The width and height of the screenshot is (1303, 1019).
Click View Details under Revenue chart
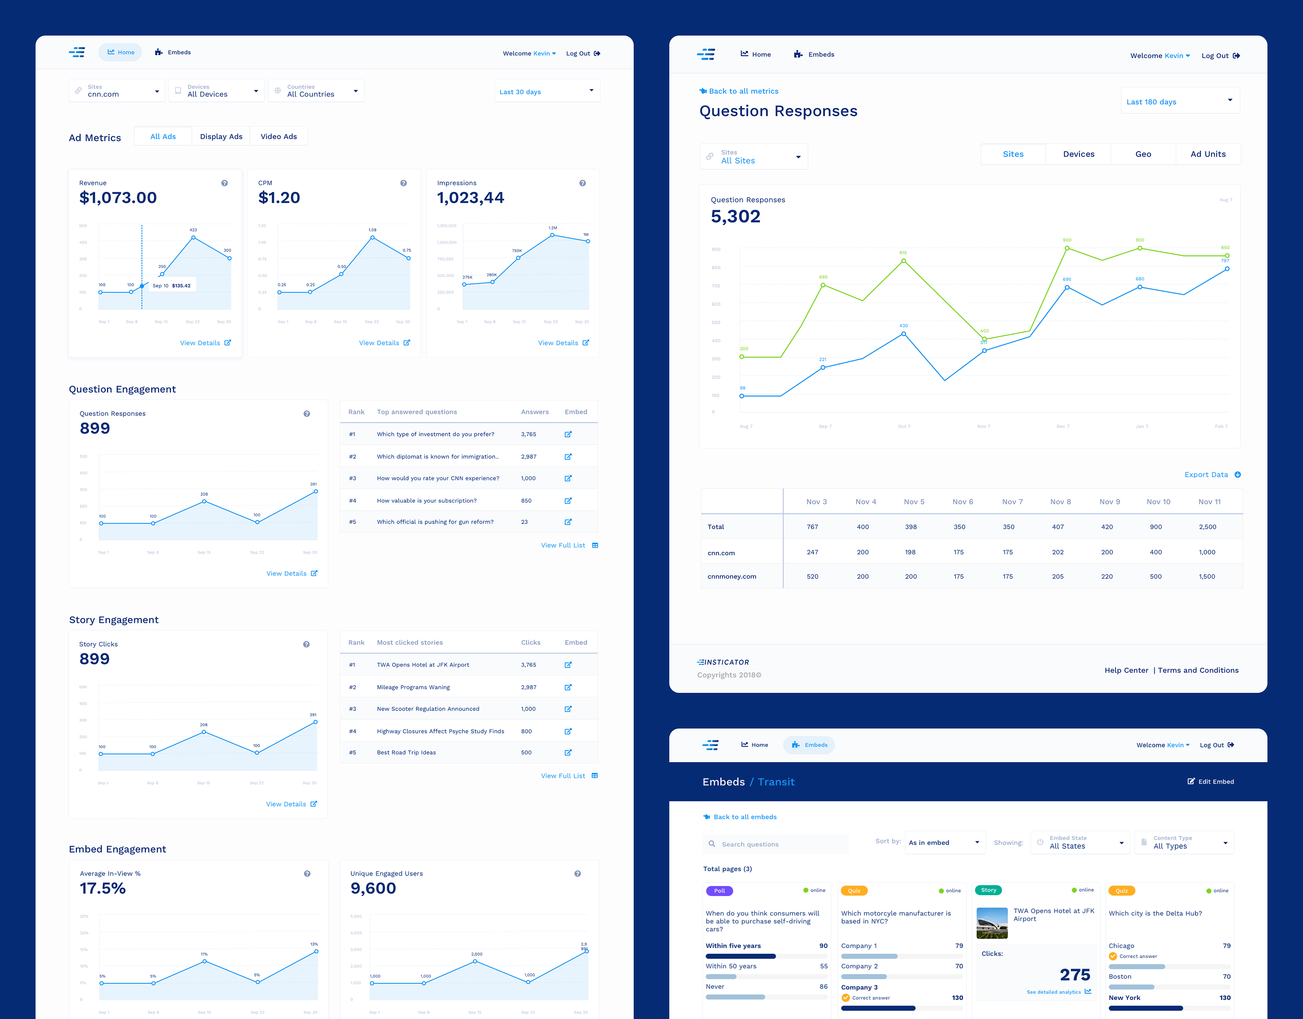(205, 343)
